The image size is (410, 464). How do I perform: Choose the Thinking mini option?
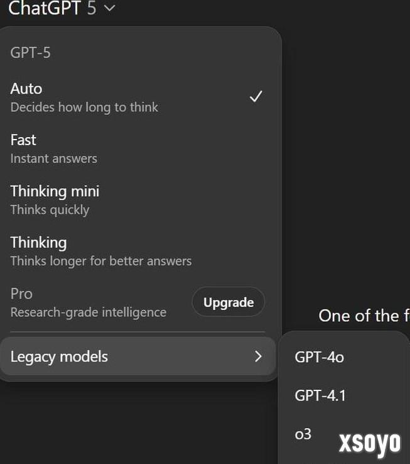55,191
